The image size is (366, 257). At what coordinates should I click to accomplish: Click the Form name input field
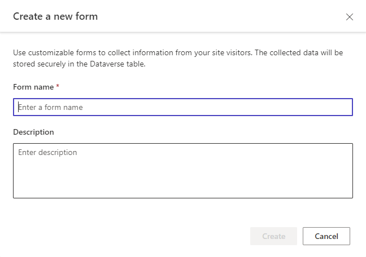click(183, 107)
